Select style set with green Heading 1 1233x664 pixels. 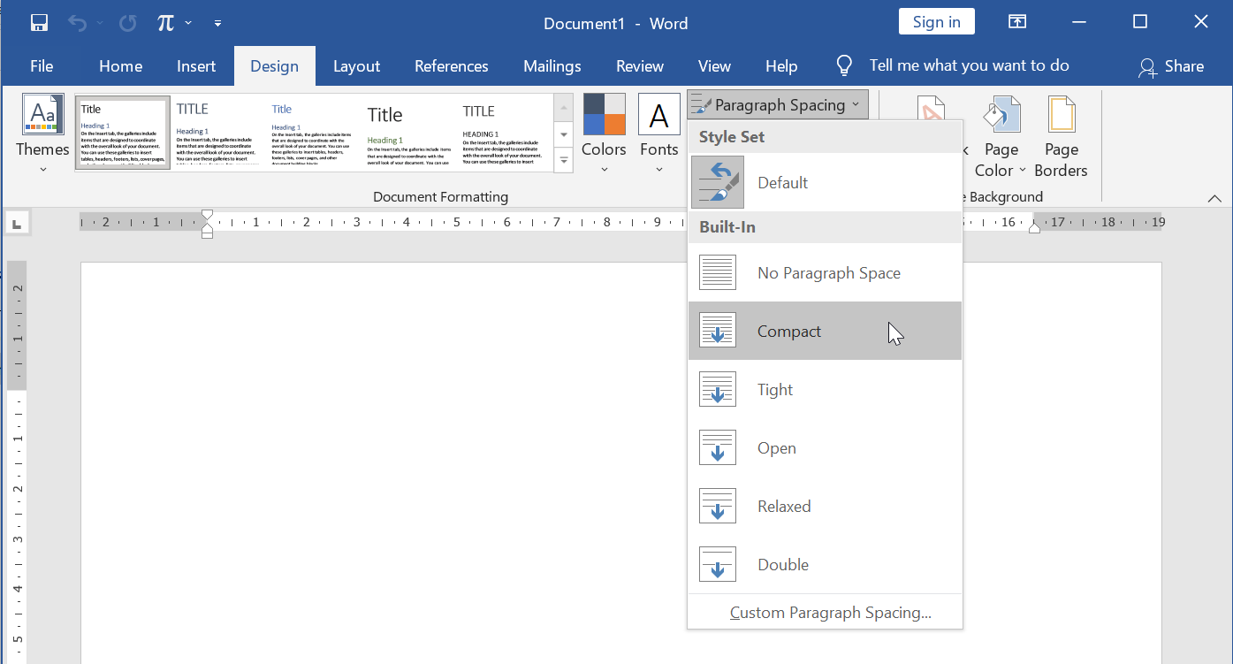pyautogui.click(x=408, y=133)
